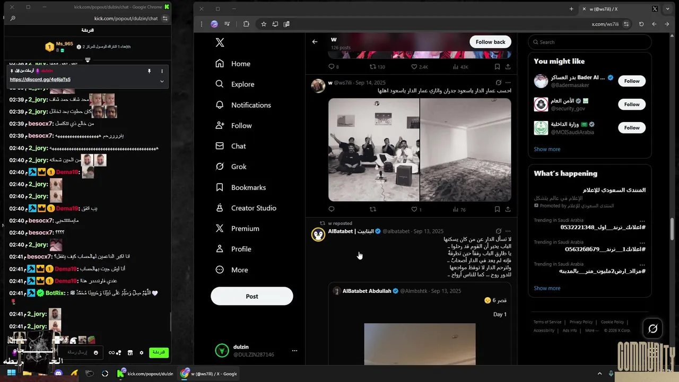
Task: Reload page in X Chrome window
Action: (x=641, y=24)
